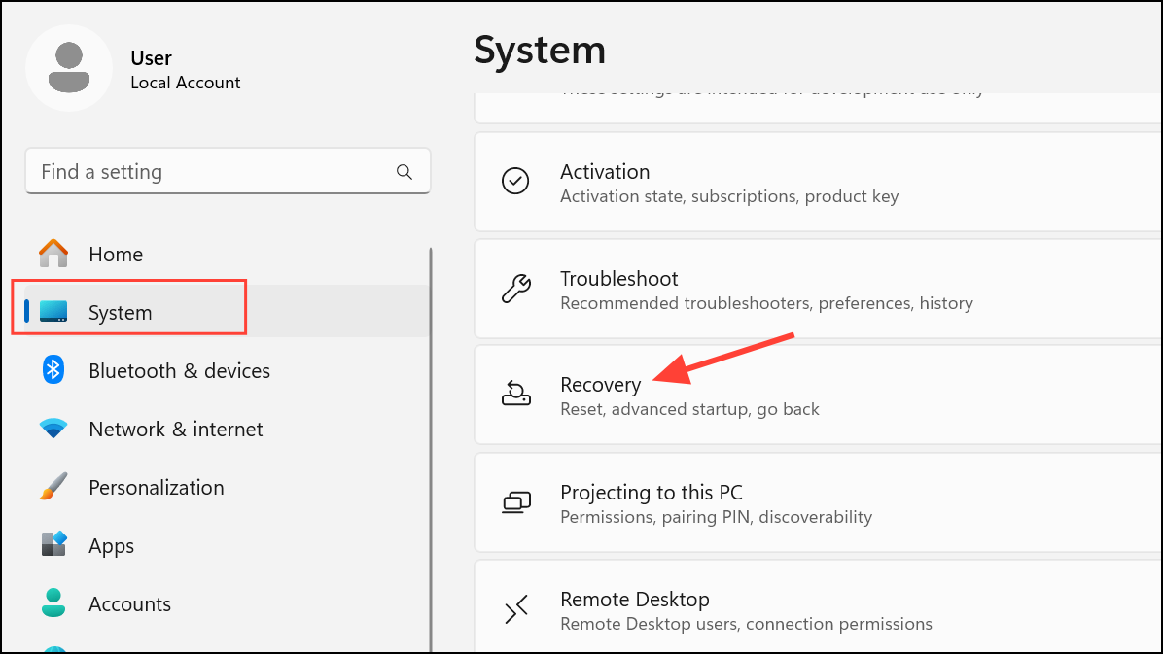Go to Network & internet section
This screenshot has width=1163, height=654.
click(175, 429)
